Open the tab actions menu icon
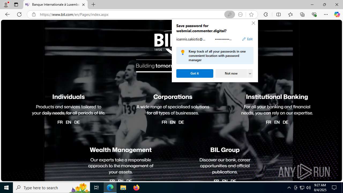343x193 pixels. 16,5
